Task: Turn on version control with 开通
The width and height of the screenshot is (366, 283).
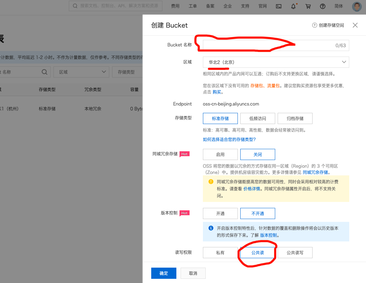Action: 220,213
